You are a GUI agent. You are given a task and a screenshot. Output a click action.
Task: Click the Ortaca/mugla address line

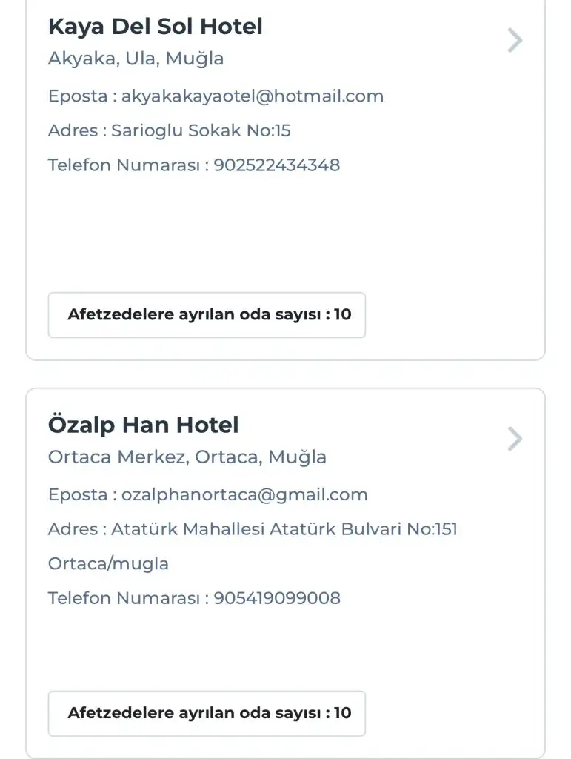[x=108, y=564]
